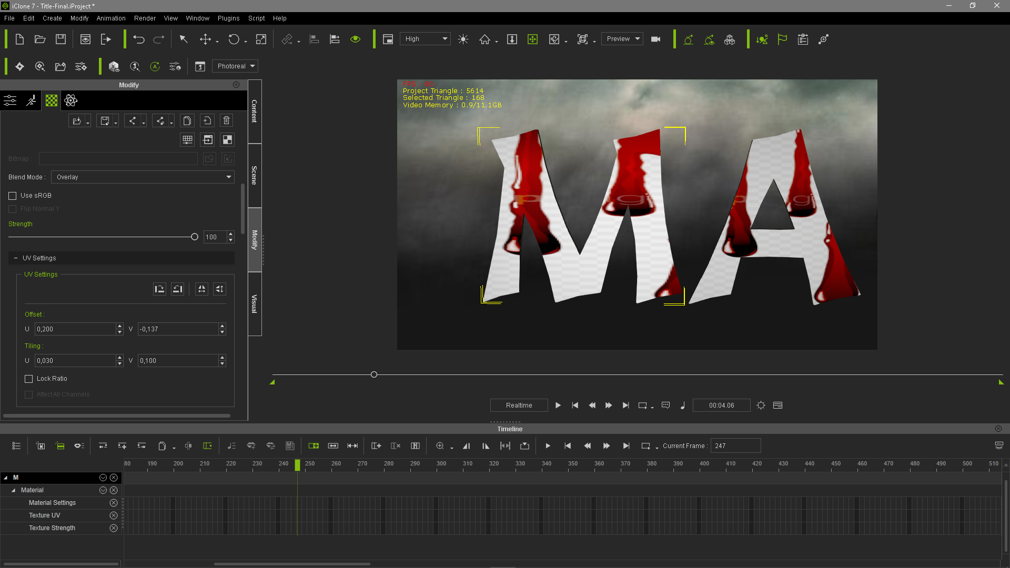The image size is (1010, 568).
Task: Create a new project with the New icon
Action: (19, 39)
